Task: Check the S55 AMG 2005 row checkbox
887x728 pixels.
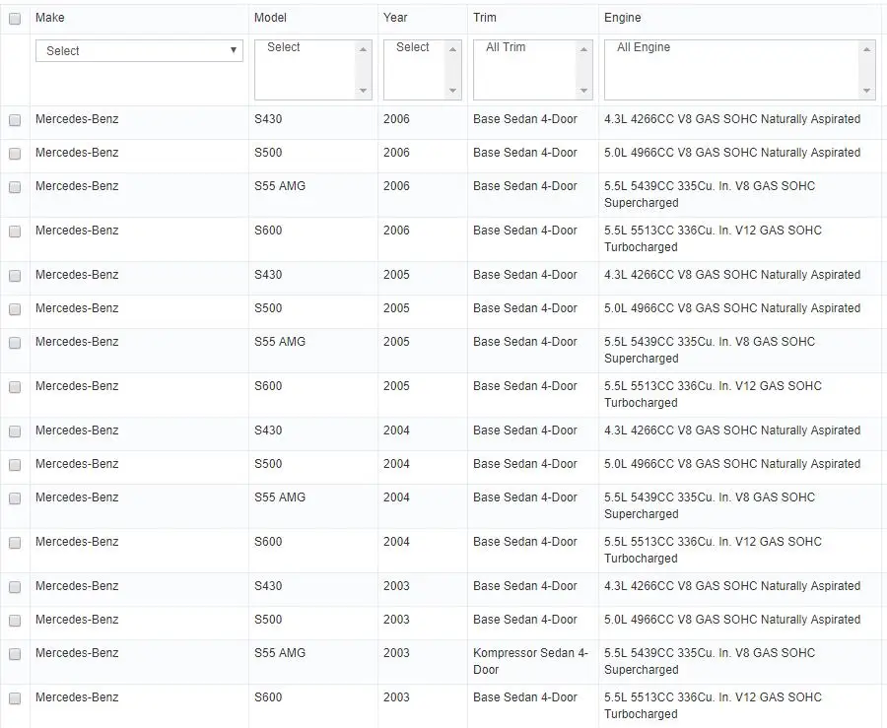Action: pyautogui.click(x=15, y=343)
